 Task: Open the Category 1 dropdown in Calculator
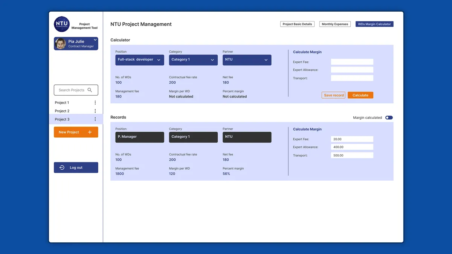click(x=193, y=60)
